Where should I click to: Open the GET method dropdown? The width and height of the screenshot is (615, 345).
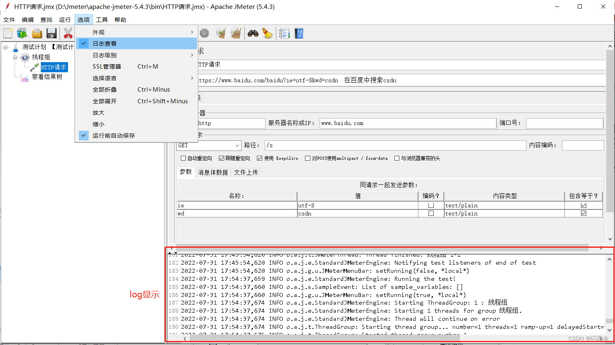coord(237,145)
